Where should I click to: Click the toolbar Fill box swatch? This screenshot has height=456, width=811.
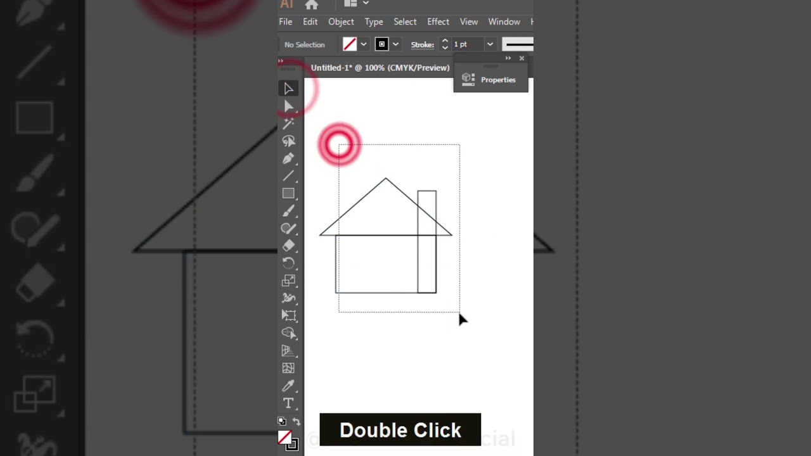[x=284, y=438]
